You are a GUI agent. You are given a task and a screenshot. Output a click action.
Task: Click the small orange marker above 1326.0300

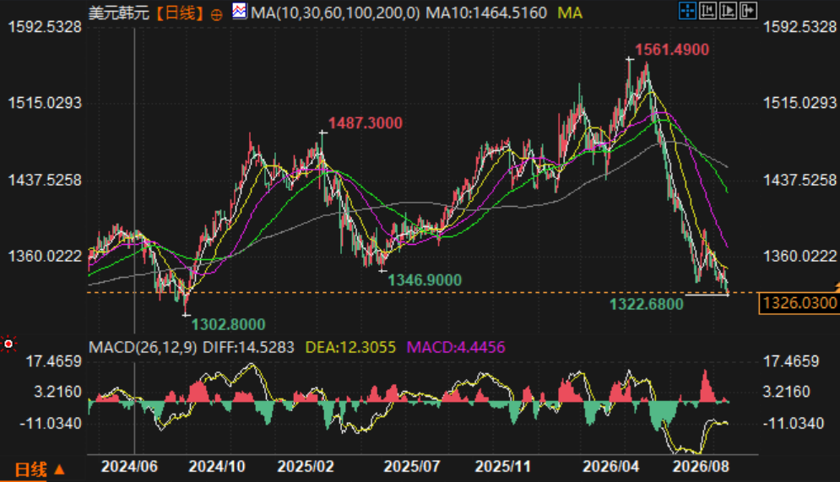[x=837, y=288]
